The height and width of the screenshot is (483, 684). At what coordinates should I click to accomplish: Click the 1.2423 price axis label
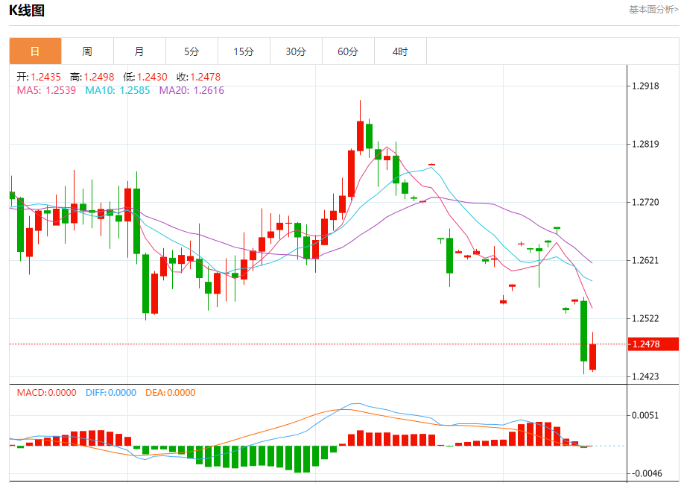point(645,376)
